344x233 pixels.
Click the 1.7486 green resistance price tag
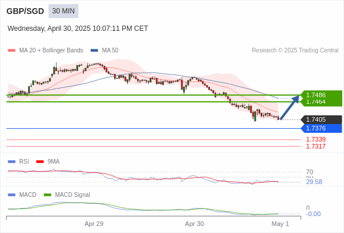(x=321, y=95)
